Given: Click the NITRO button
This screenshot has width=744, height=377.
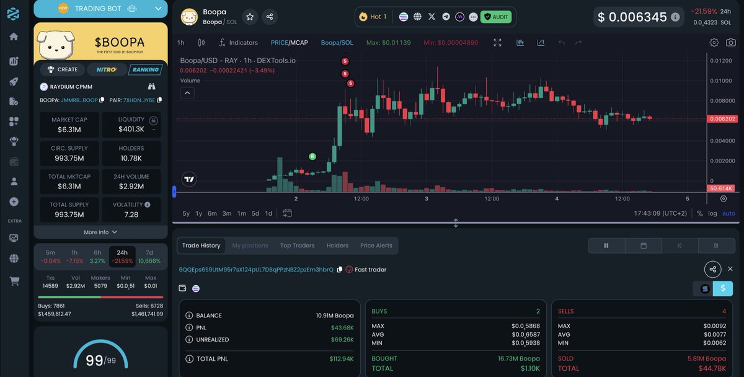Looking at the screenshot, I should (107, 69).
